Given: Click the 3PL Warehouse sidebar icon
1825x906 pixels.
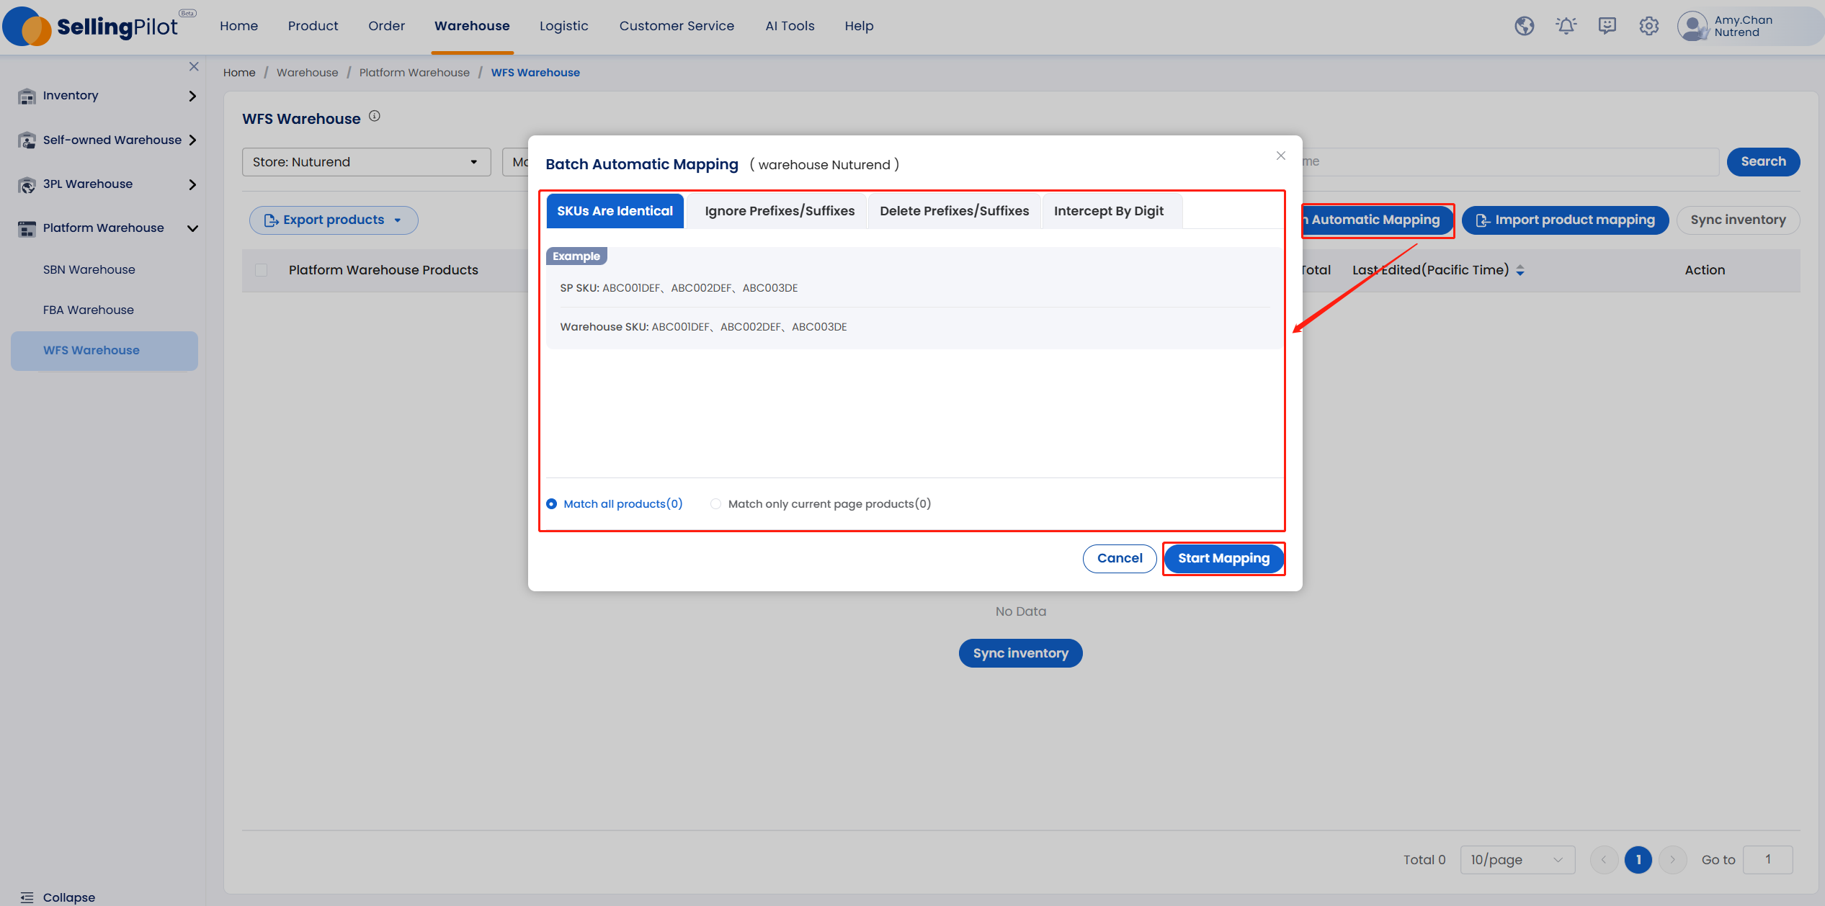Looking at the screenshot, I should pos(27,184).
